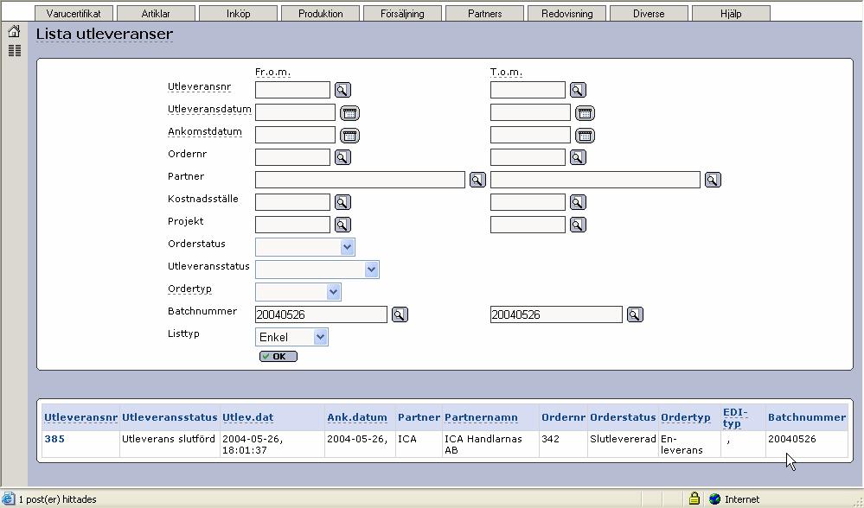Focus the Partner from input field

[x=361, y=180]
